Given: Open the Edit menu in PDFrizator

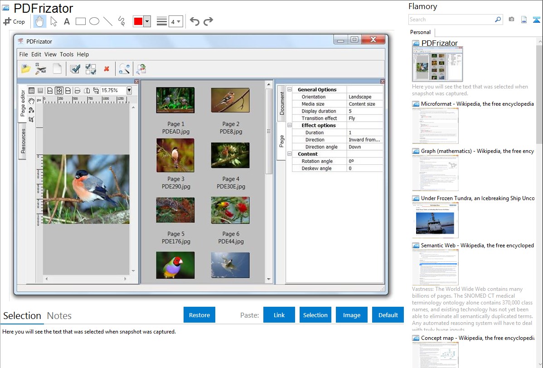Looking at the screenshot, I should tap(36, 54).
